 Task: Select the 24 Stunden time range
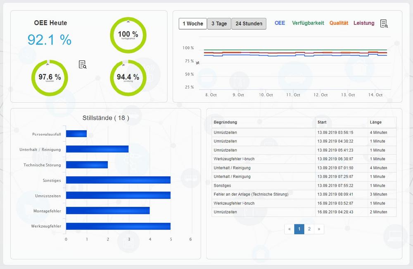pyautogui.click(x=249, y=23)
